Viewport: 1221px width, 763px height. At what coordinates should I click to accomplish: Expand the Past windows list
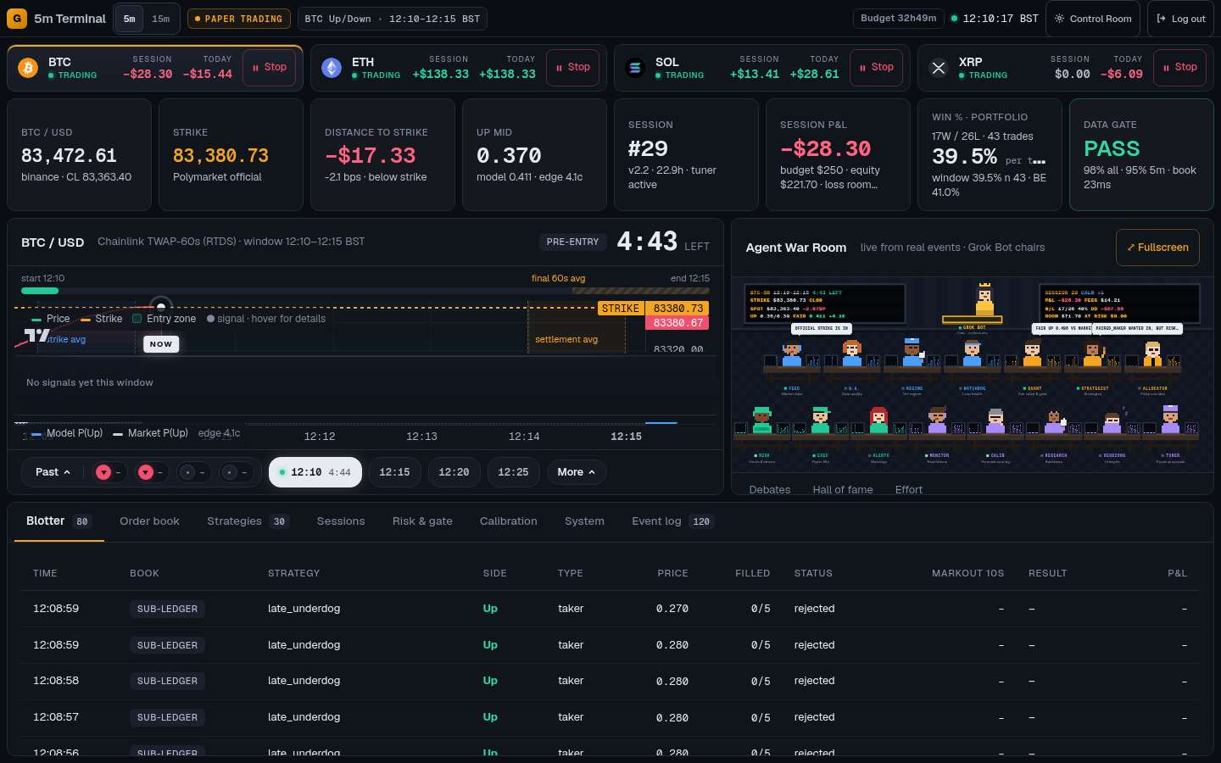pos(53,472)
